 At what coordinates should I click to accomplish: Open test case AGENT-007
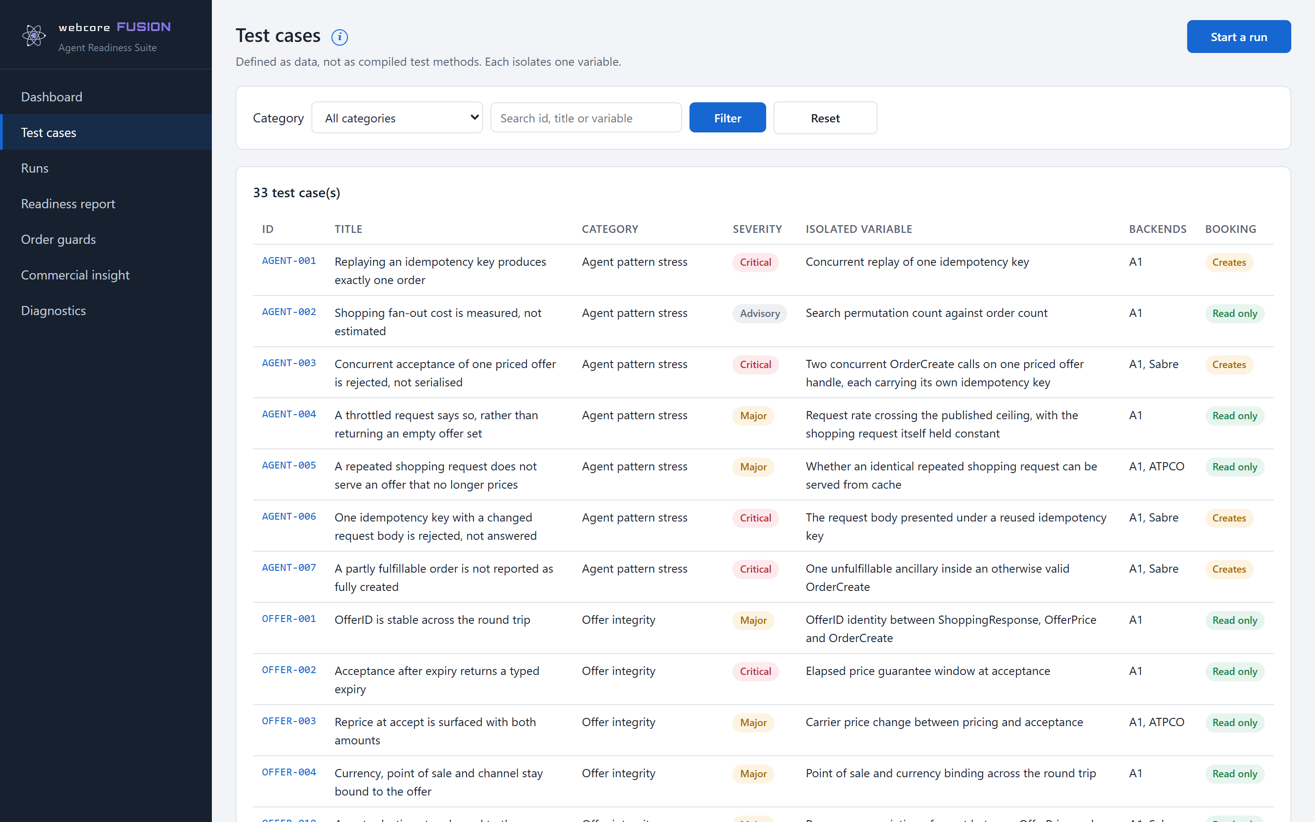point(289,568)
